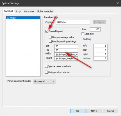
Task: Cancel the Splitter Settings dialog
Action: 110,111
